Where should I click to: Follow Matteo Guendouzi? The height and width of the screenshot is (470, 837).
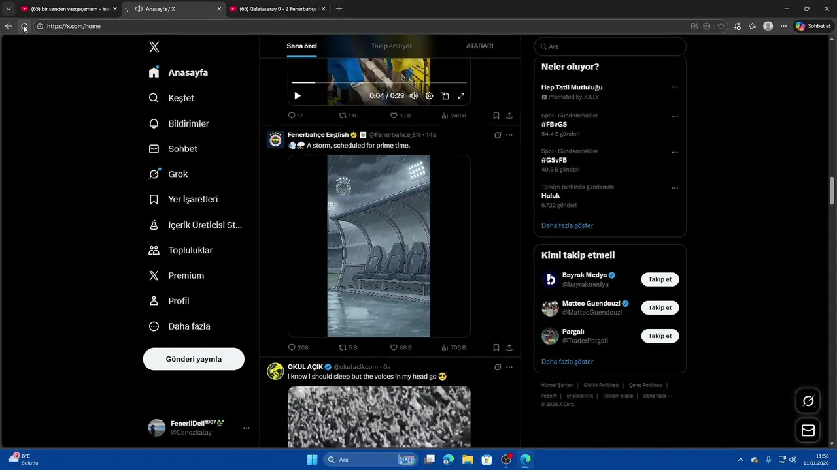[660, 307]
